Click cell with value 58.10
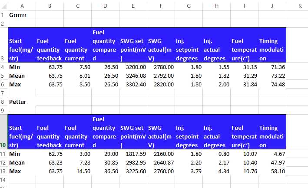This screenshot has width=308, height=188. coord(272,171)
